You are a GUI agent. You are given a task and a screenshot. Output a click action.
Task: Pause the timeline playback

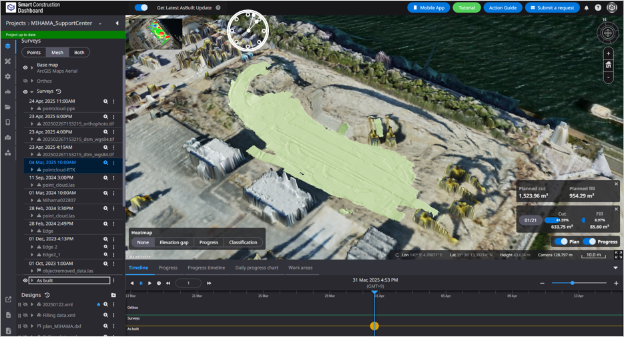tap(141, 283)
